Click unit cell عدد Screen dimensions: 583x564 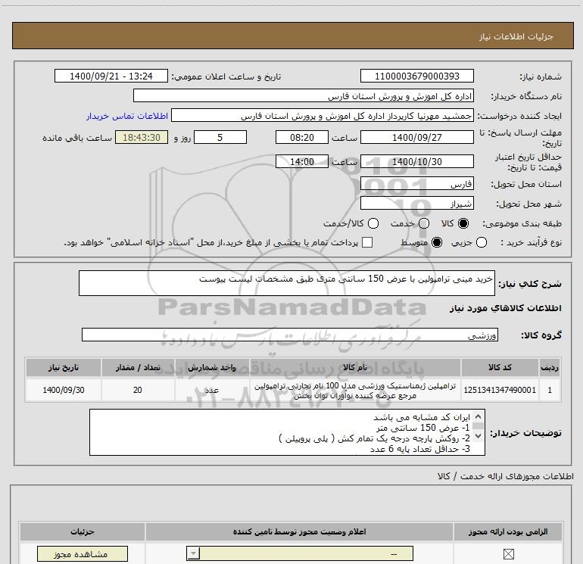212,390
